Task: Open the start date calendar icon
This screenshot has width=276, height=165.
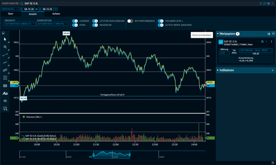Action: tap(22, 9)
